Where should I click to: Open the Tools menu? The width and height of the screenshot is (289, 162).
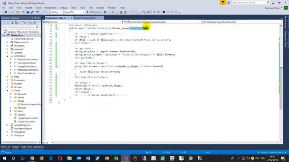coord(82,8)
